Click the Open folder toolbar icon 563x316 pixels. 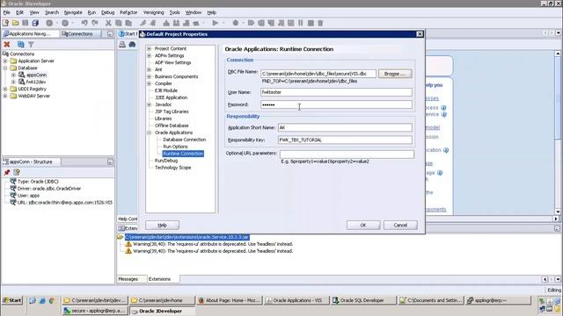[x=16, y=23]
